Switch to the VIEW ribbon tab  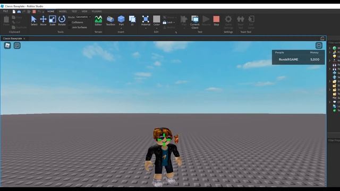[84, 11]
